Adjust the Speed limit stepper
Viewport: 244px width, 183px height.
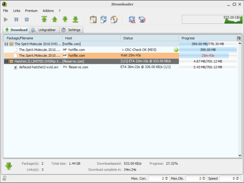coord(237,178)
